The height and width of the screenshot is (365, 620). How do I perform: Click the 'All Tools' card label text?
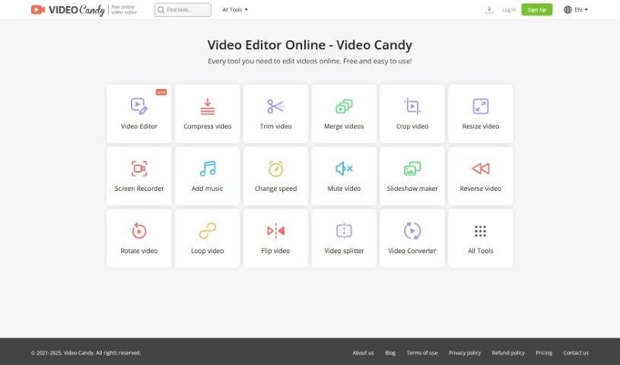481,251
